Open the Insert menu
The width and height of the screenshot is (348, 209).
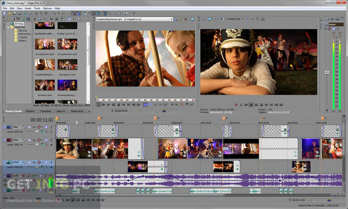(x=27, y=8)
